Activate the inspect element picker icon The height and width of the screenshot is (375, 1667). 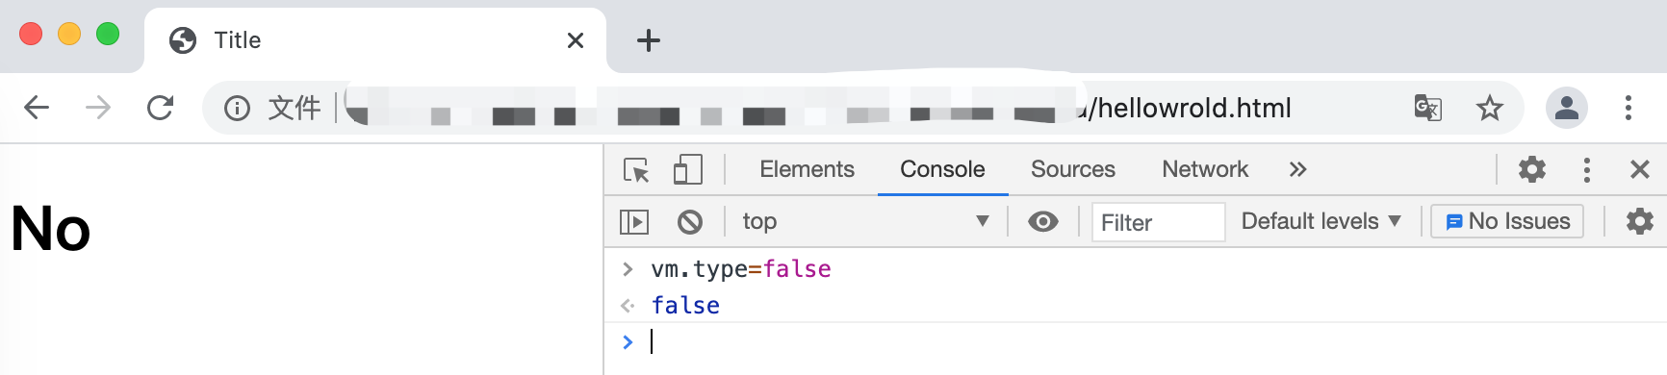click(636, 170)
